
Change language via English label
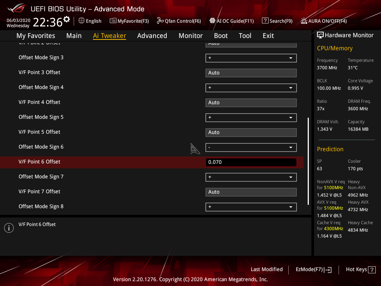coord(93,21)
